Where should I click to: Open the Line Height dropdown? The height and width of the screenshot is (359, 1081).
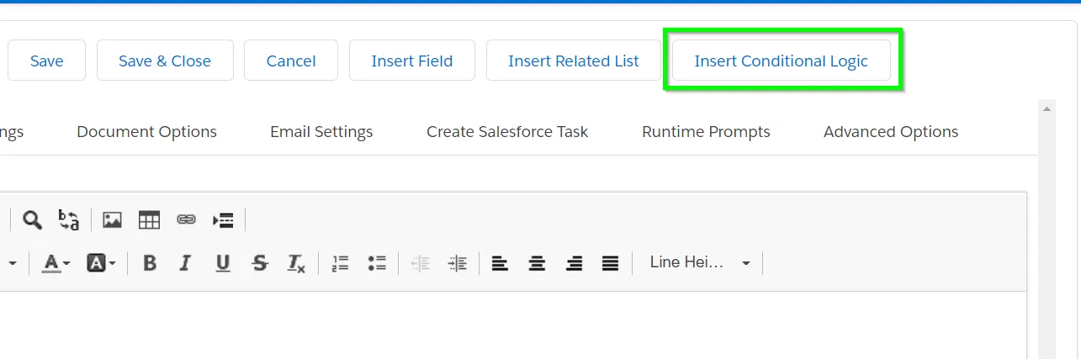[x=699, y=262]
